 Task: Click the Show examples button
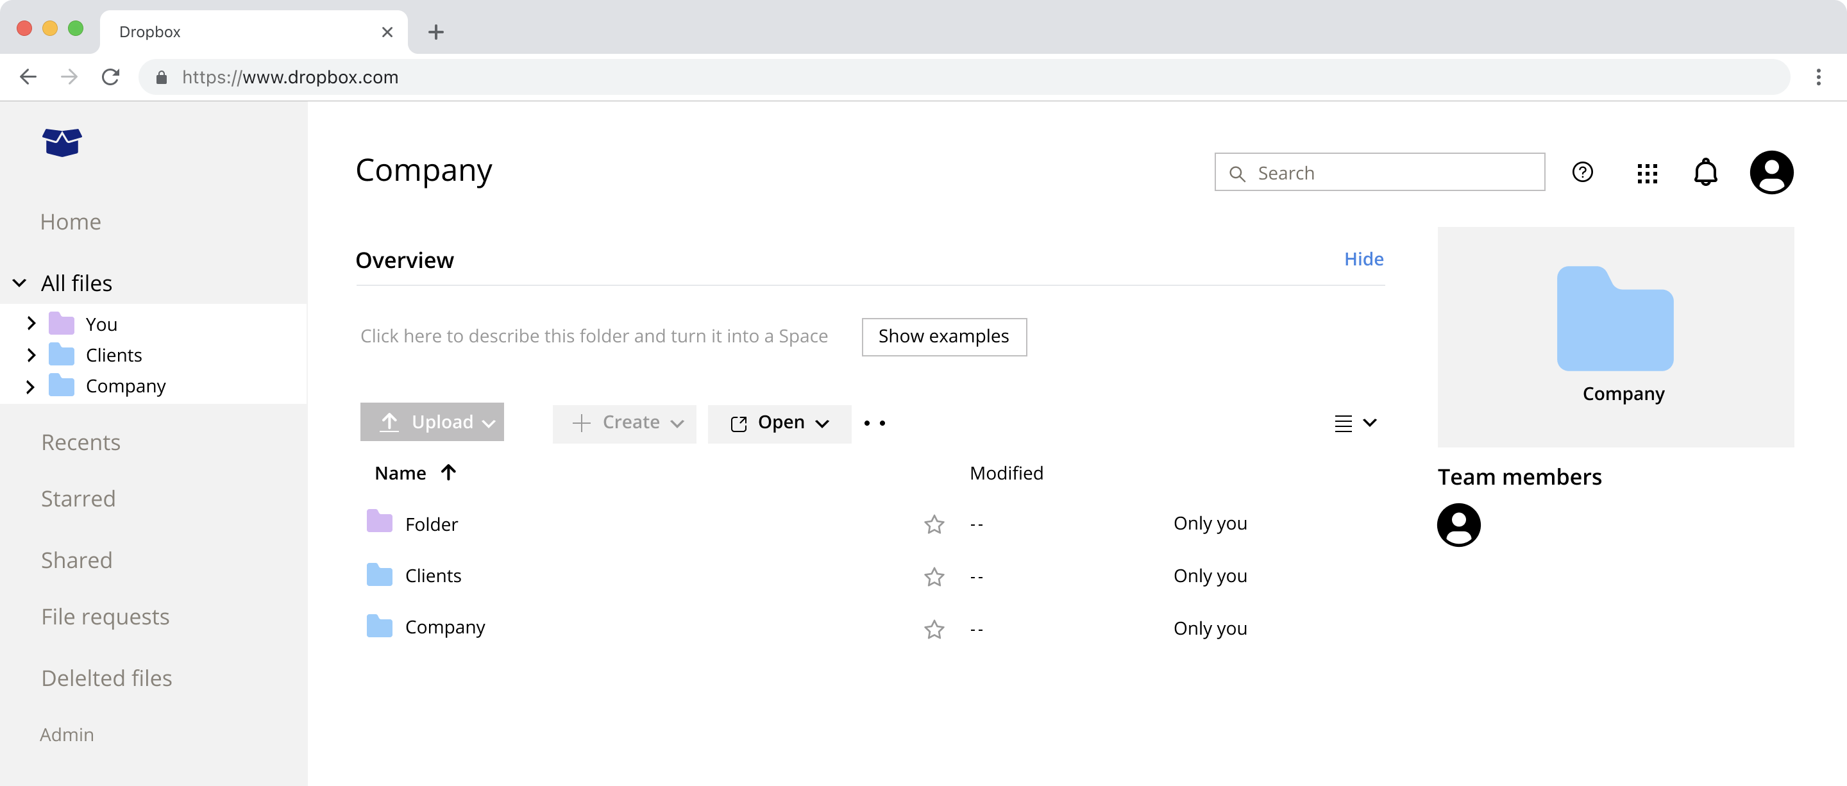943,337
